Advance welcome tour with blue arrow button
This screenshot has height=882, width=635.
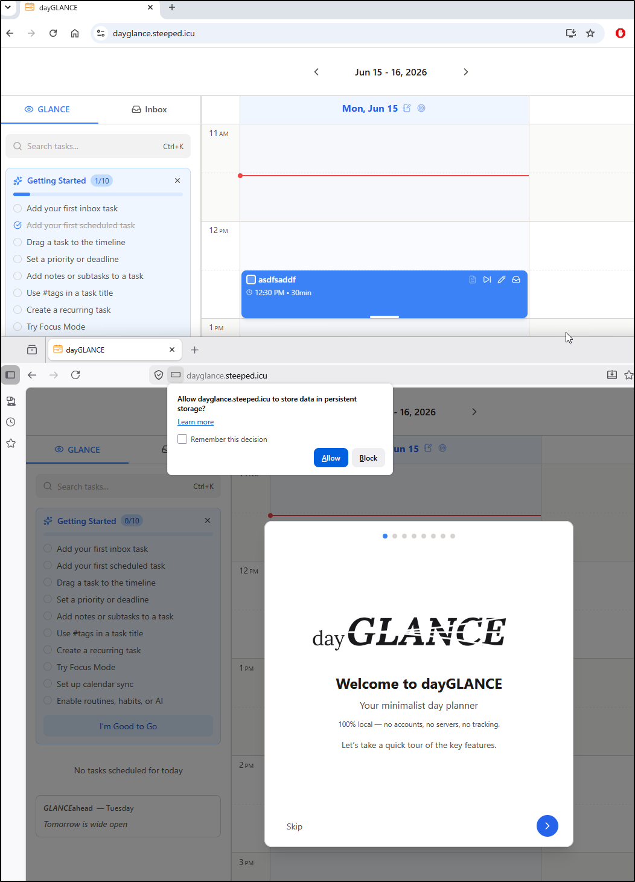547,825
